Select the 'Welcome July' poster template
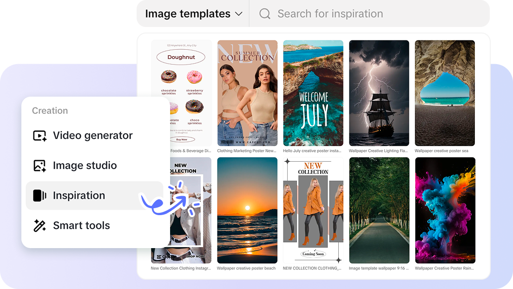This screenshot has height=289, width=513. [313, 93]
